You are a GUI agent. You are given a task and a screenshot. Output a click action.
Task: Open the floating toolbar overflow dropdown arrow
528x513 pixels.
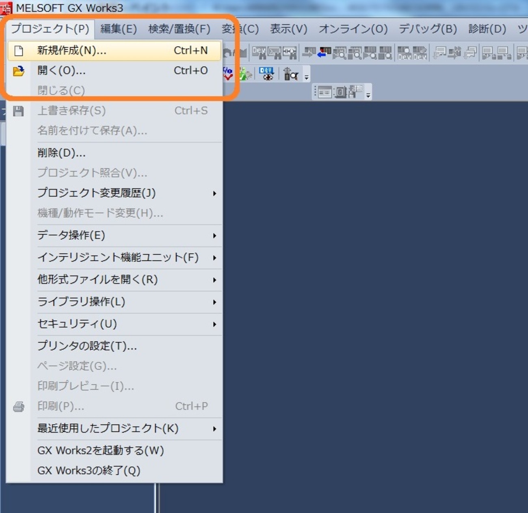click(368, 95)
